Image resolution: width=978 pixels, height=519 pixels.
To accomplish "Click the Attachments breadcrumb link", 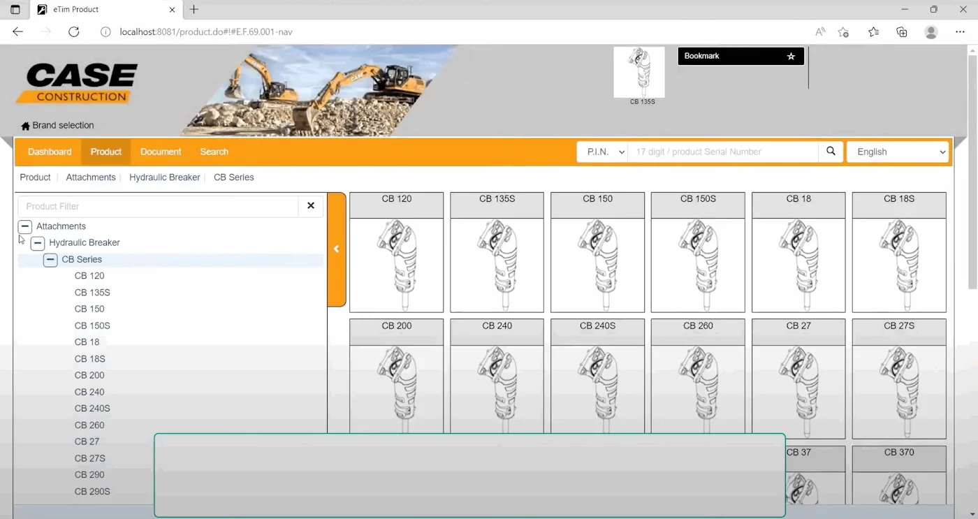I will point(91,177).
